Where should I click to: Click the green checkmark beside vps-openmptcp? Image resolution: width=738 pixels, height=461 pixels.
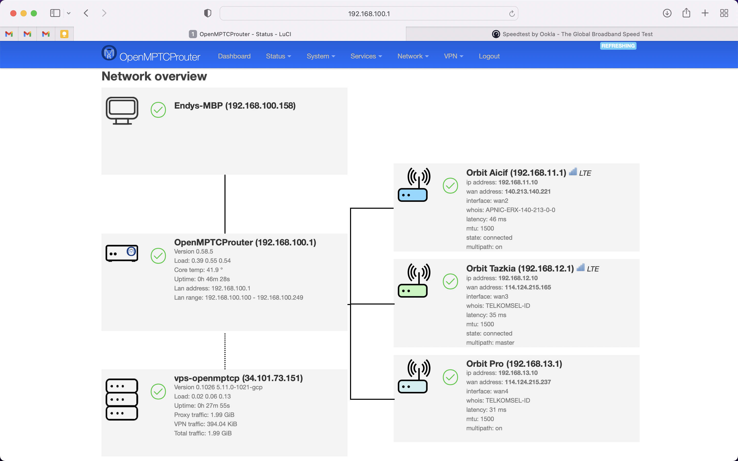pyautogui.click(x=158, y=392)
